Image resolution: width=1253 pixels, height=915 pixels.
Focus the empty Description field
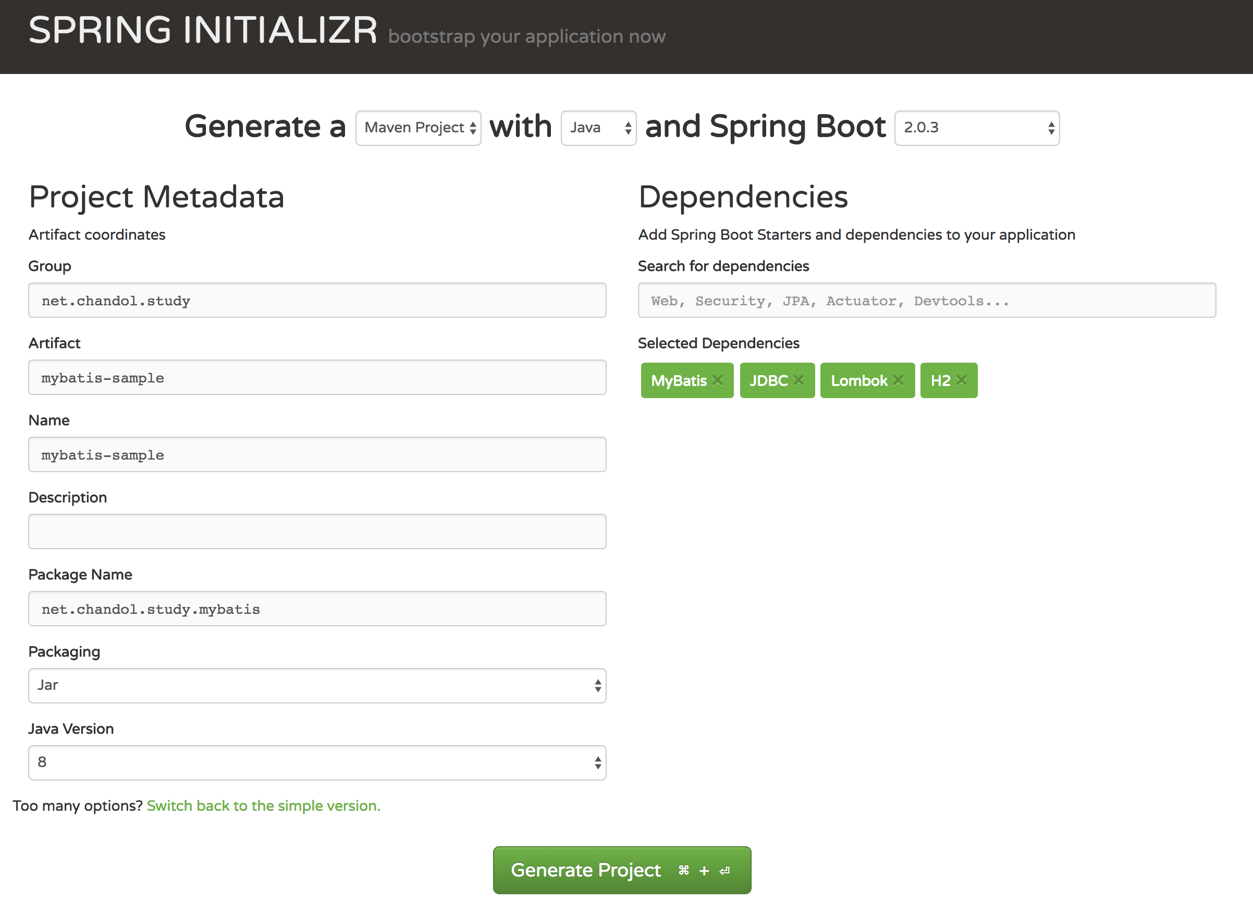(317, 531)
